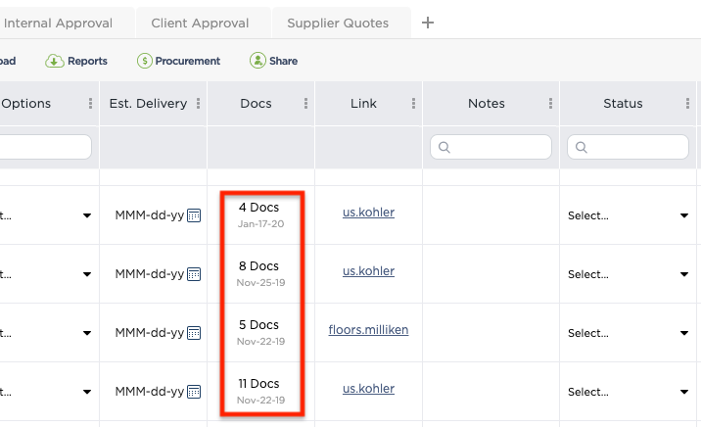Screen dimensions: 701x427
Task: Click the Notes column search field
Action: tap(491, 147)
